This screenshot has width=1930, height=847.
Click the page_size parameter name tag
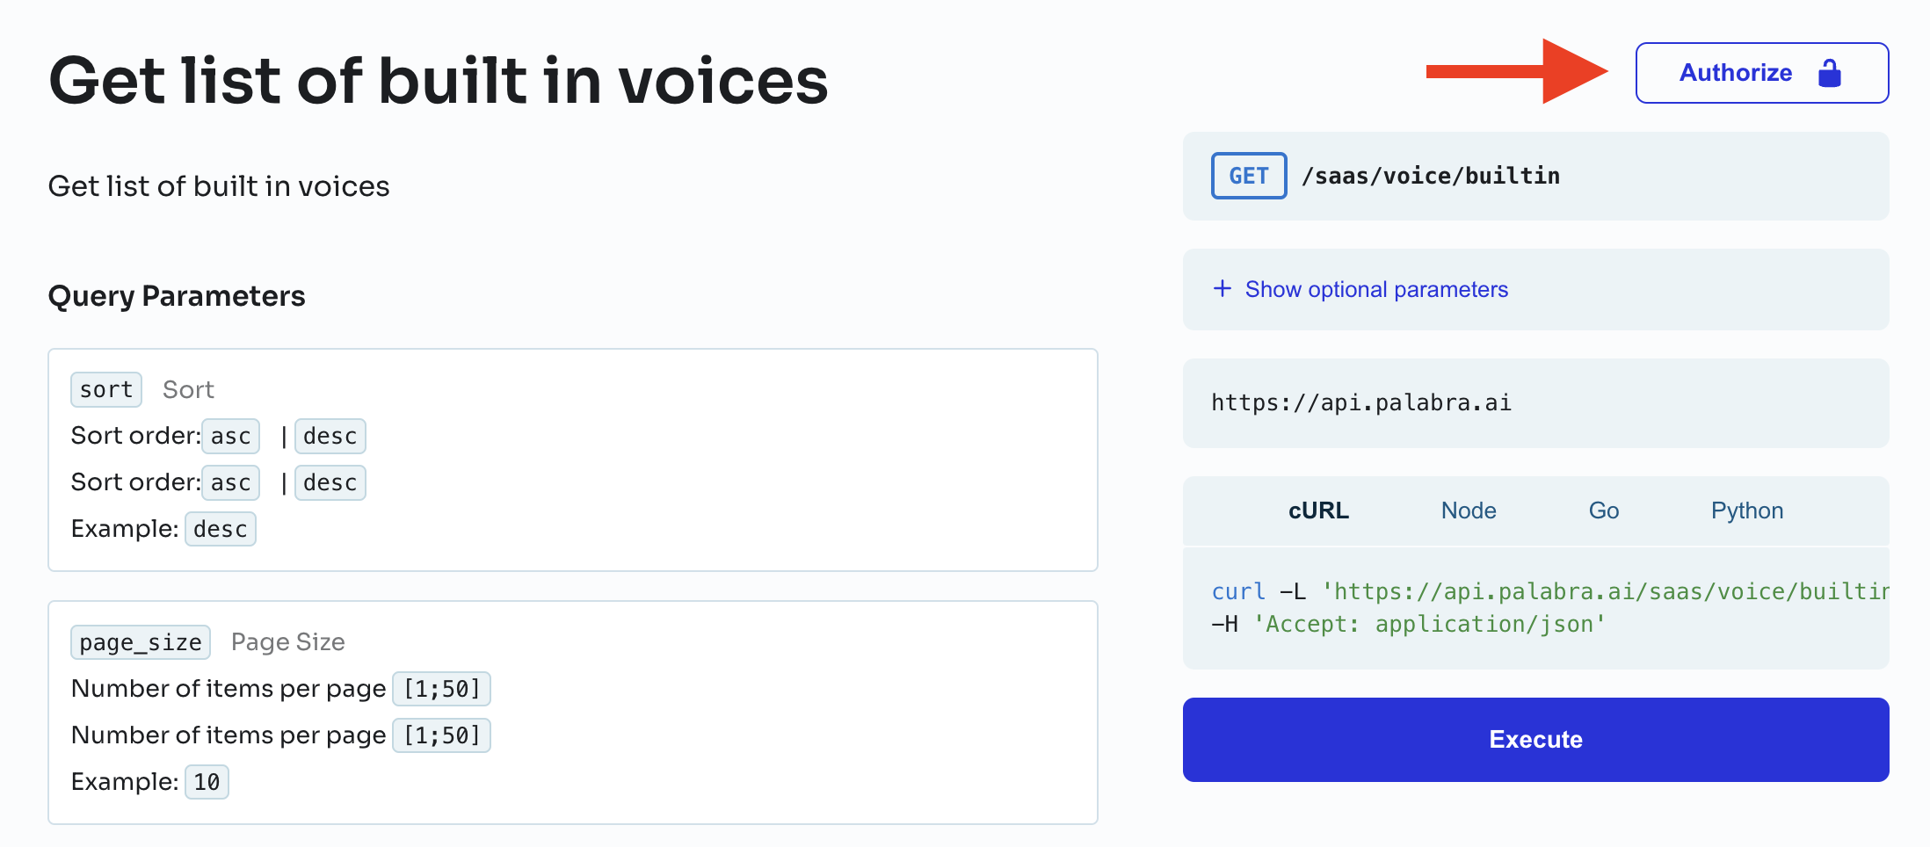[141, 642]
